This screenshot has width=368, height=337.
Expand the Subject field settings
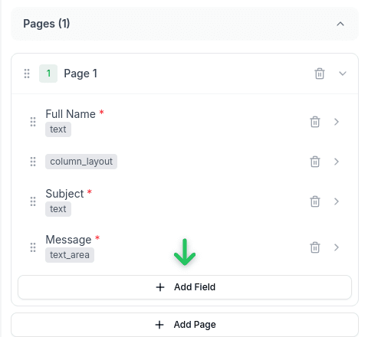337,201
